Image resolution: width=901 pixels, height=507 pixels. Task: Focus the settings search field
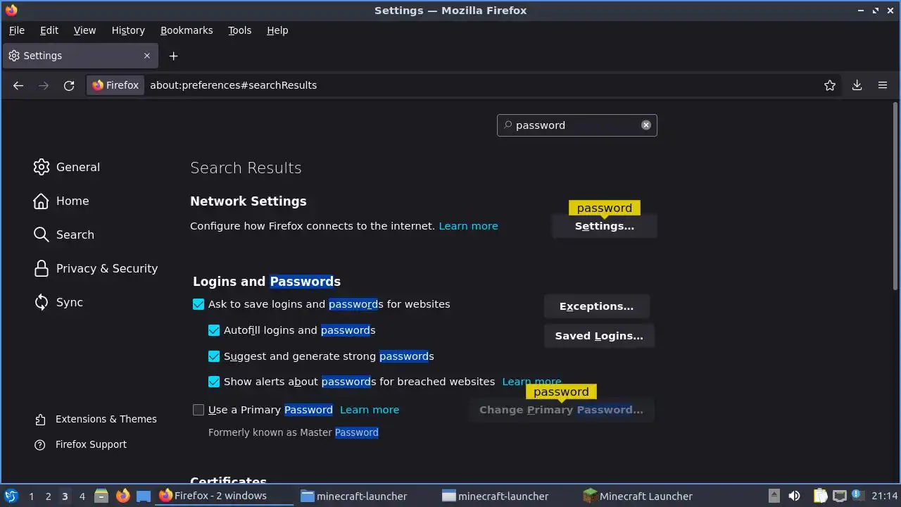tap(576, 125)
